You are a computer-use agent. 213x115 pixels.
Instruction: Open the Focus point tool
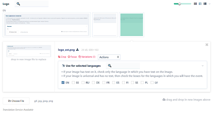pos(72,57)
